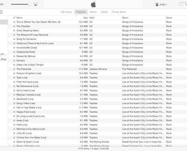Click the 2772 items status bar text
This screenshot has height=151, width=187.
[93, 149]
